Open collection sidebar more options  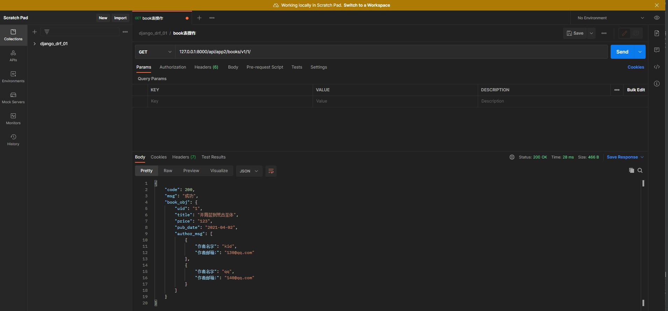pyautogui.click(x=125, y=32)
